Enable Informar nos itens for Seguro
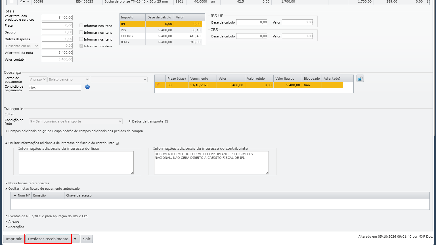The width and height of the screenshot is (436, 245). [81, 32]
